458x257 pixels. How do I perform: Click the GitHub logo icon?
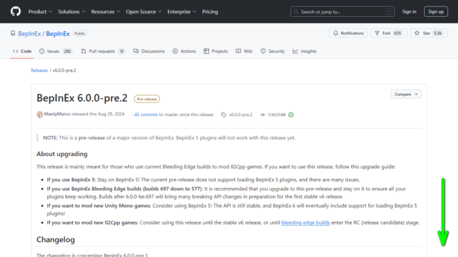[14, 11]
